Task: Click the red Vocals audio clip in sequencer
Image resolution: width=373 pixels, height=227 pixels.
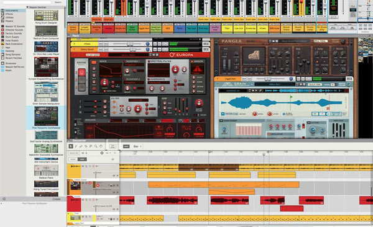Action: pyautogui.click(x=172, y=200)
